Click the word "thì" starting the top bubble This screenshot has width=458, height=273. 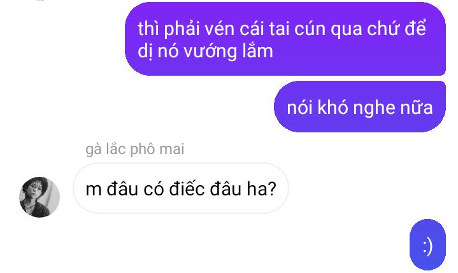(148, 29)
